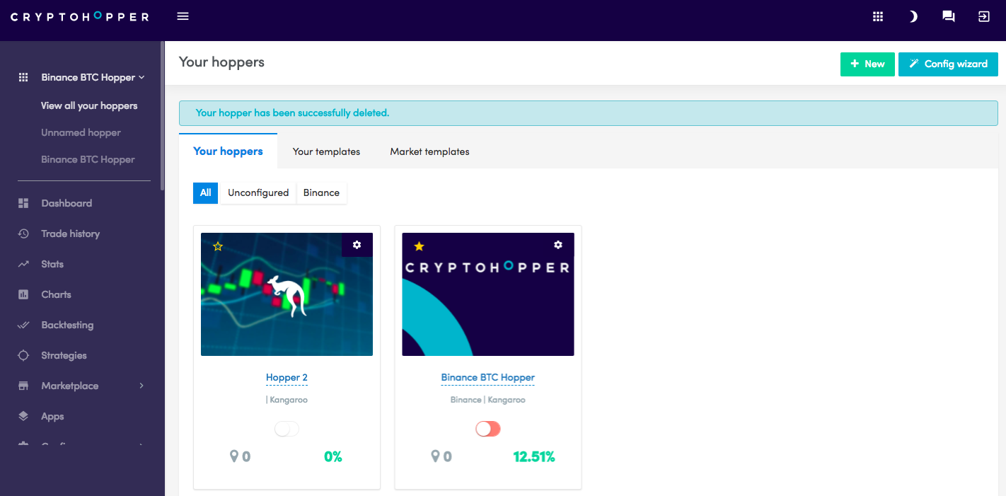
Task: Click the positions pin icon on Hopper 2
Action: [234, 456]
